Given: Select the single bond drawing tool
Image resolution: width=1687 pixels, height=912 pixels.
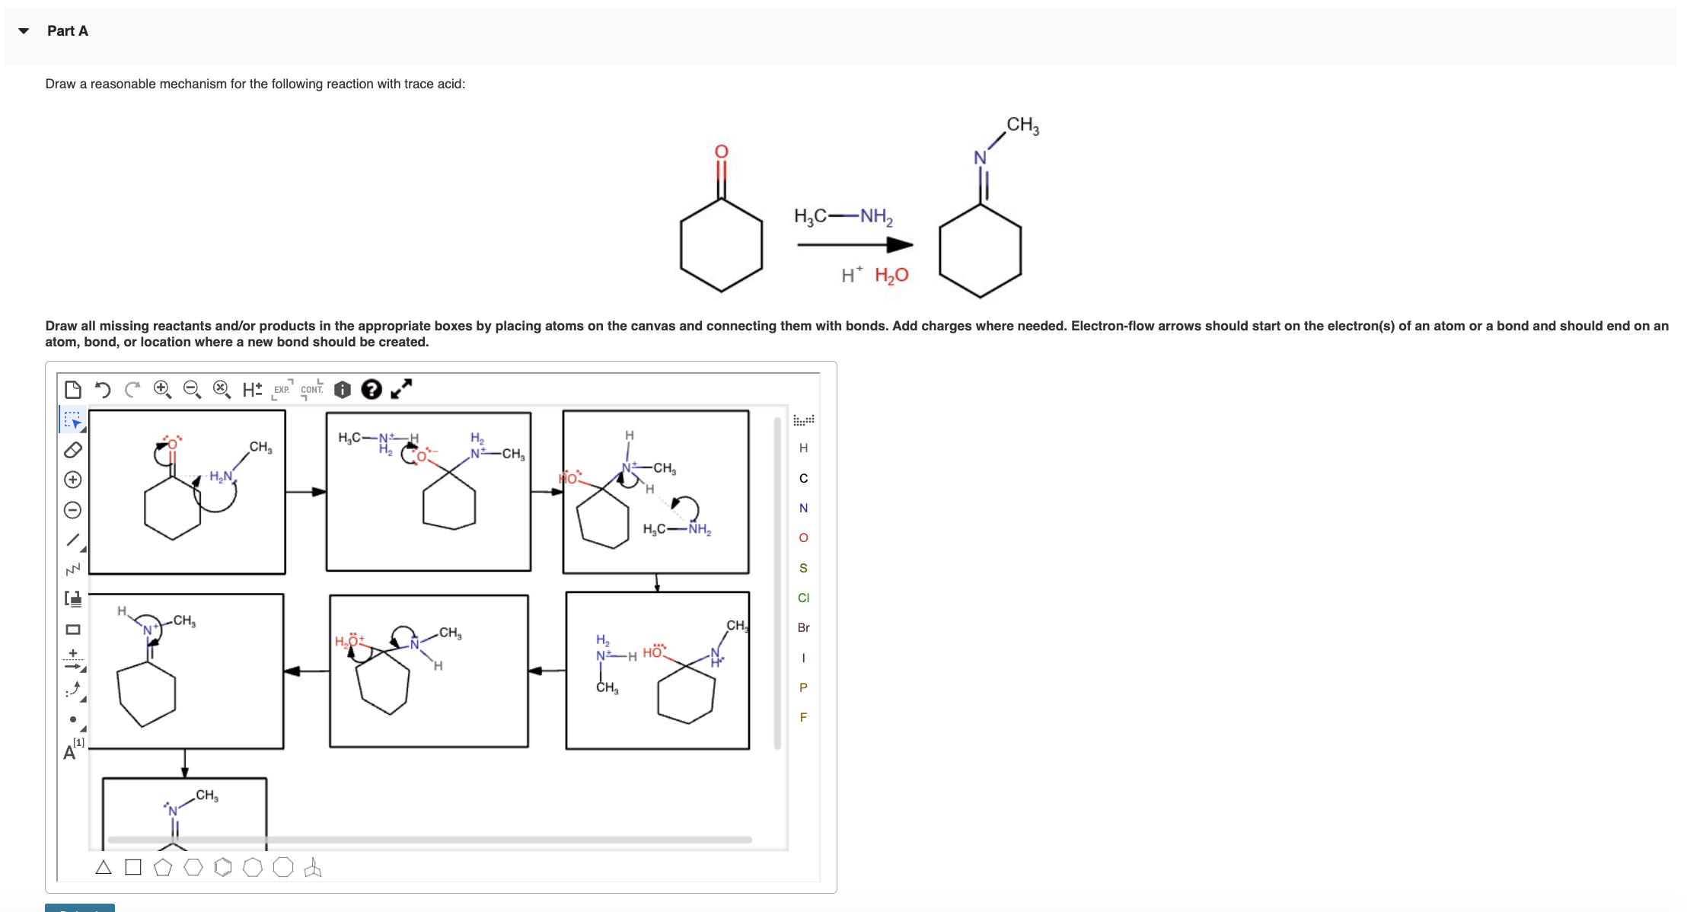Looking at the screenshot, I should click(x=72, y=537).
